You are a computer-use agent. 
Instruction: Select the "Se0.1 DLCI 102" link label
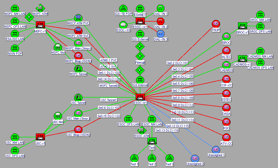coord(109,73)
